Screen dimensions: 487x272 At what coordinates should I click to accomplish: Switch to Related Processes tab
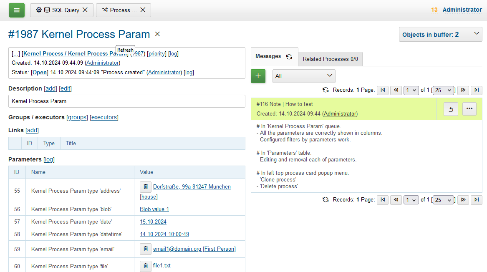(330, 59)
